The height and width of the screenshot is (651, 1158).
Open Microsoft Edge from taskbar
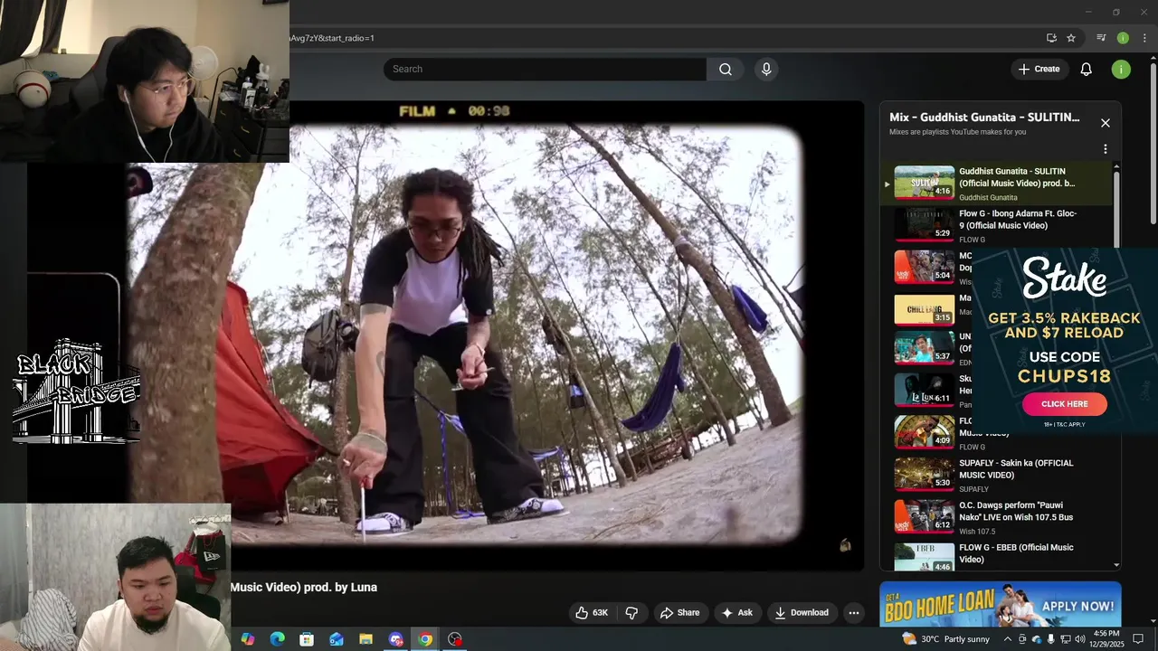click(278, 639)
